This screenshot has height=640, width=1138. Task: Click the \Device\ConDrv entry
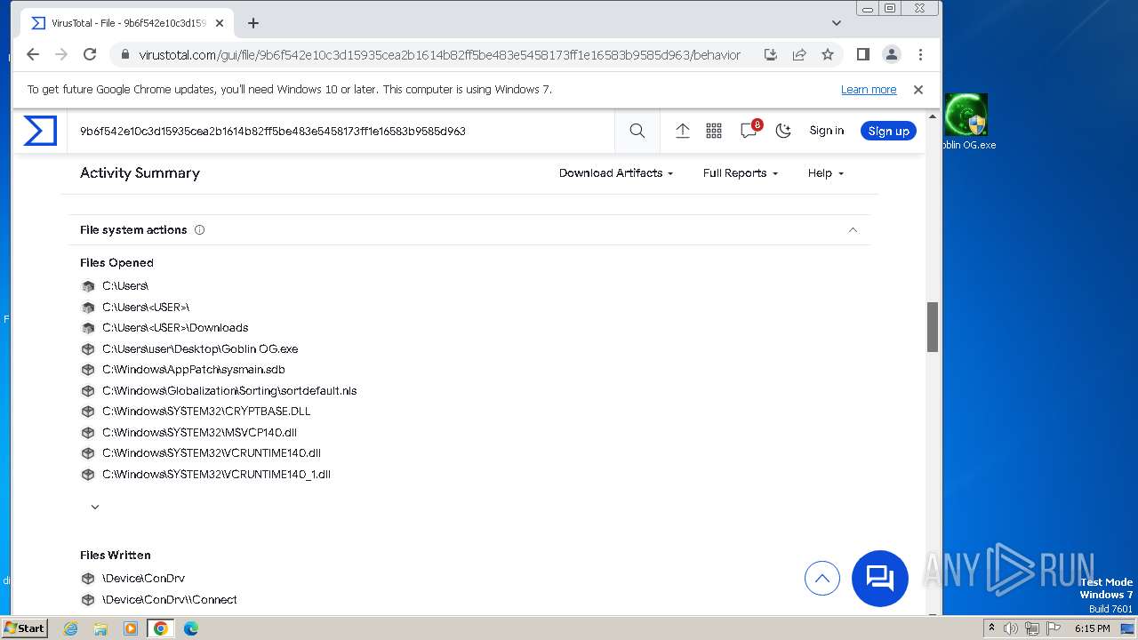tap(143, 579)
